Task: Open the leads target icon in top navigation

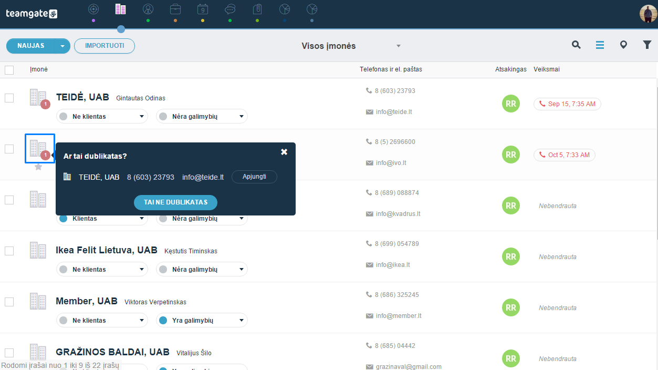Action: [x=93, y=9]
